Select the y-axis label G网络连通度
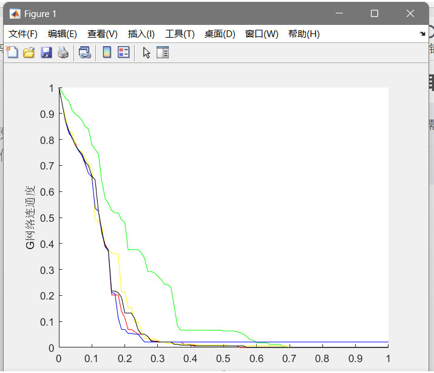This screenshot has height=373, width=434. point(30,217)
